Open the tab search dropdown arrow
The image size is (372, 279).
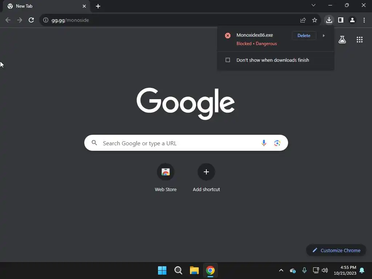(x=314, y=5)
